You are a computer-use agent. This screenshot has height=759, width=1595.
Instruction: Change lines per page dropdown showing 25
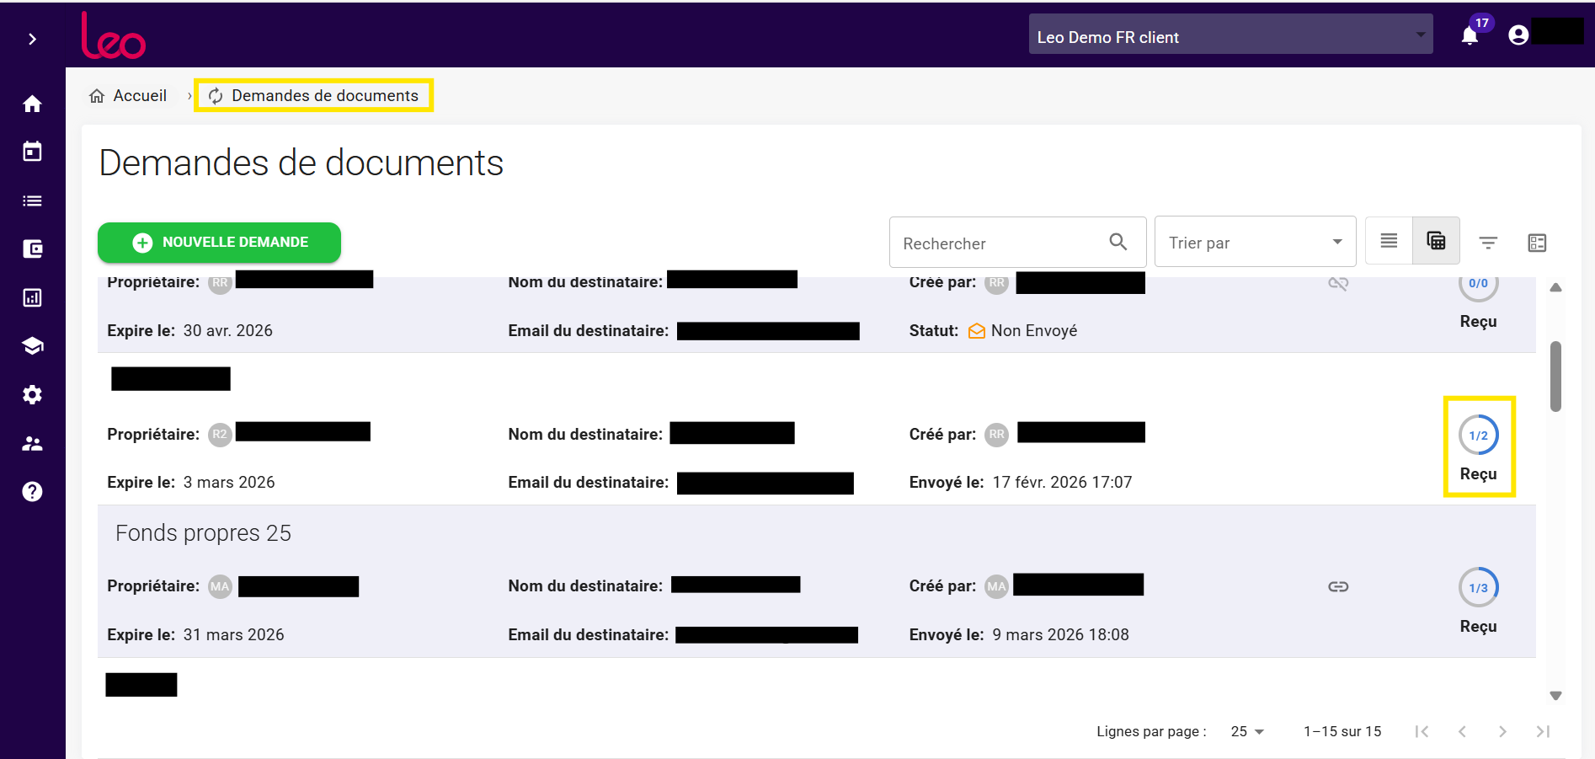(x=1247, y=731)
